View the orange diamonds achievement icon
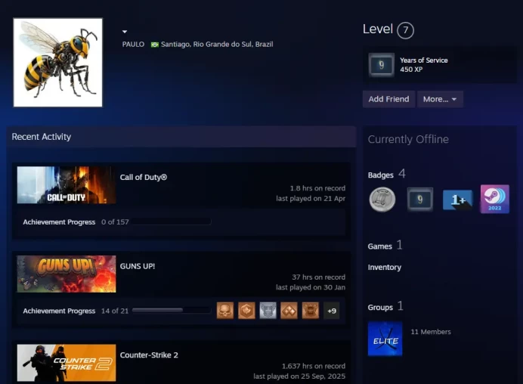Image resolution: width=523 pixels, height=384 pixels. click(289, 311)
